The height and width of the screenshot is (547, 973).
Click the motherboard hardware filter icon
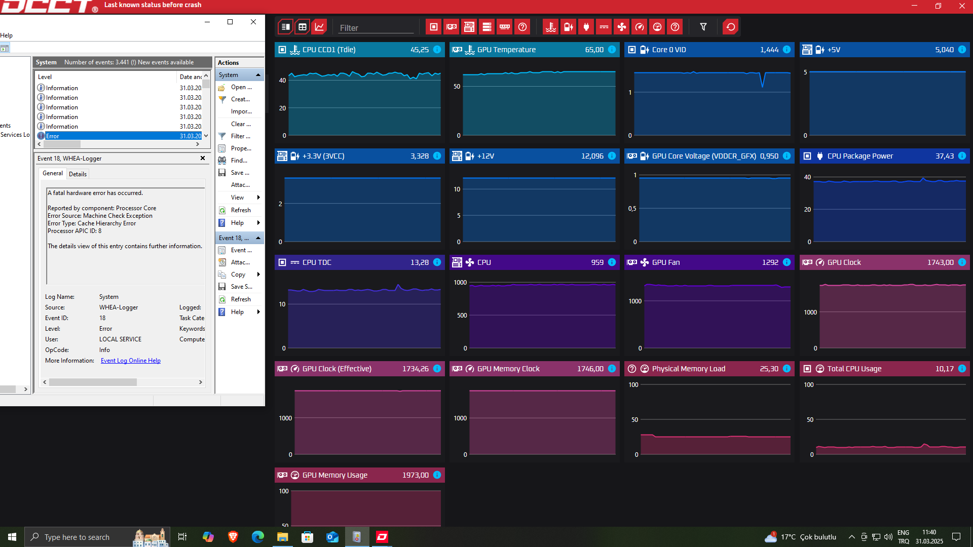pyautogui.click(x=469, y=27)
